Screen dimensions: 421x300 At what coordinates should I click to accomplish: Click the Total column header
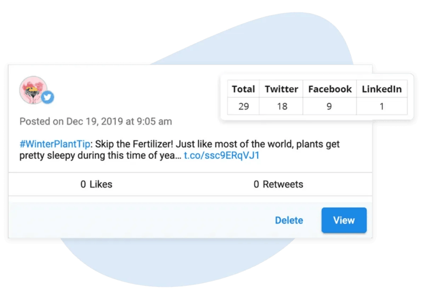243,89
